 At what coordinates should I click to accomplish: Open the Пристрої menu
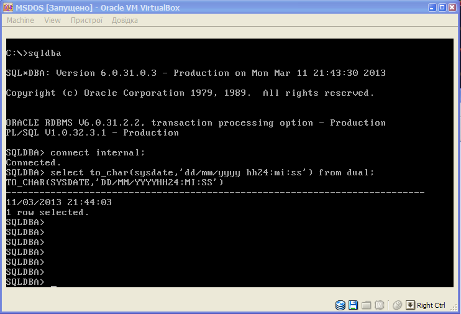coord(86,21)
